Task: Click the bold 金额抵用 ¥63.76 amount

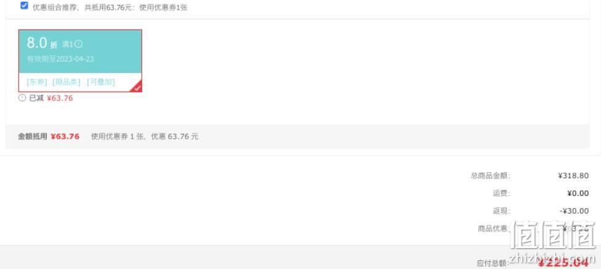Action: click(65, 136)
